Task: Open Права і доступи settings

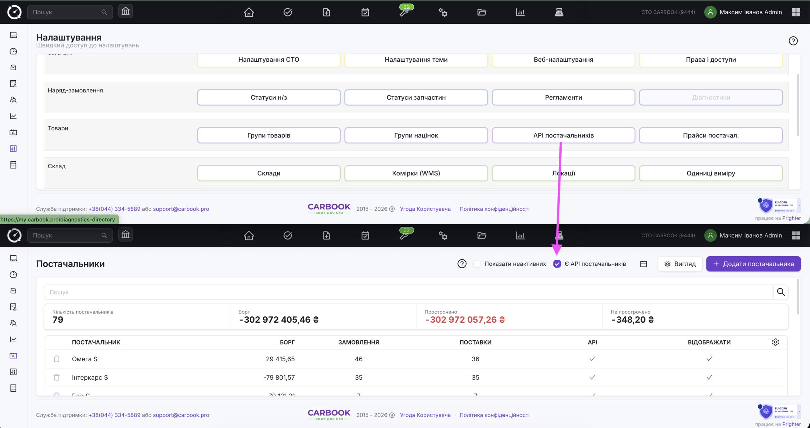Action: click(711, 59)
